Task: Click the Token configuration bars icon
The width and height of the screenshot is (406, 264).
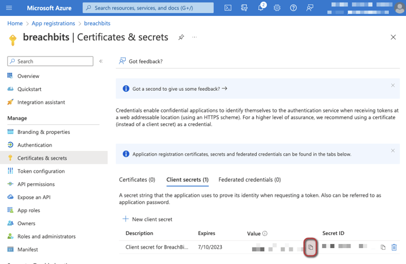Action: (x=11, y=171)
